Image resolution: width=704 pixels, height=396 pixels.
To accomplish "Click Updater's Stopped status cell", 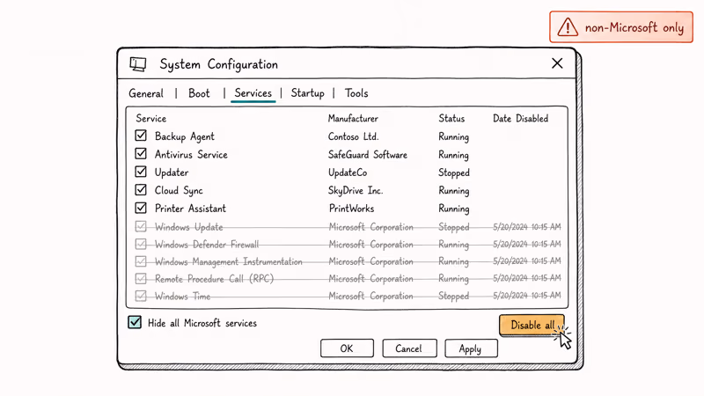I will (x=454, y=172).
